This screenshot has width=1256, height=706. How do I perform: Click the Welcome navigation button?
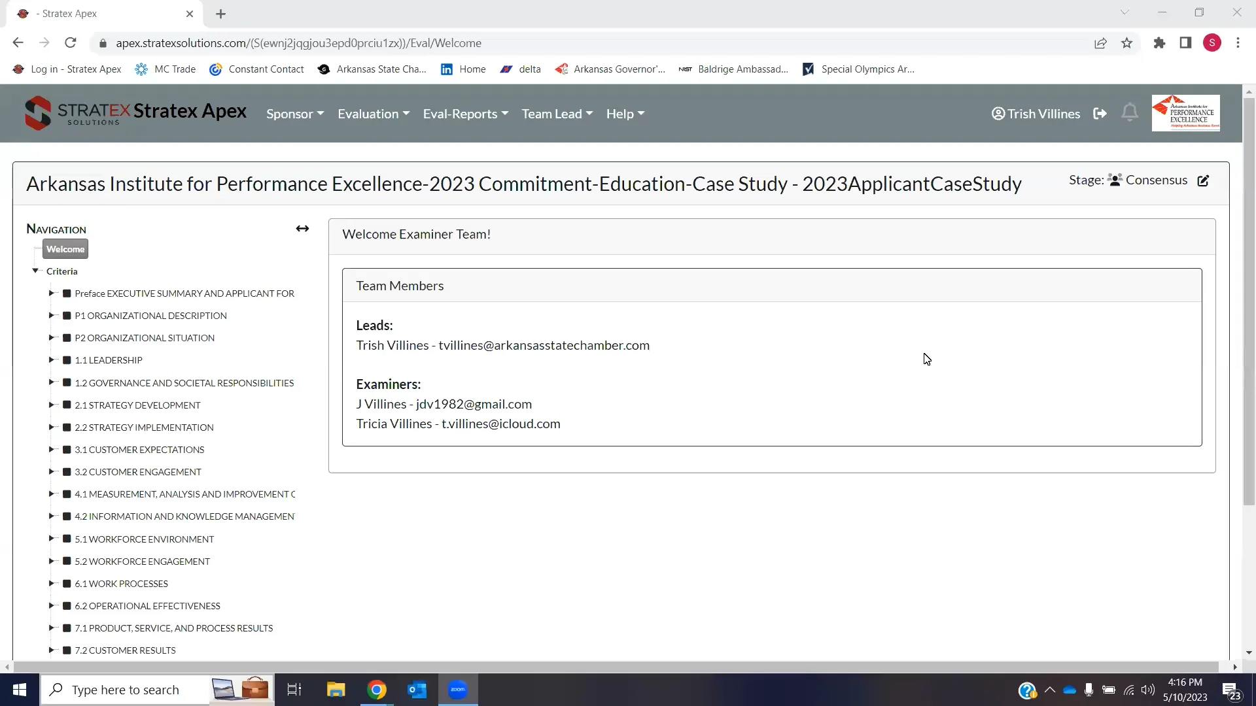pyautogui.click(x=65, y=249)
